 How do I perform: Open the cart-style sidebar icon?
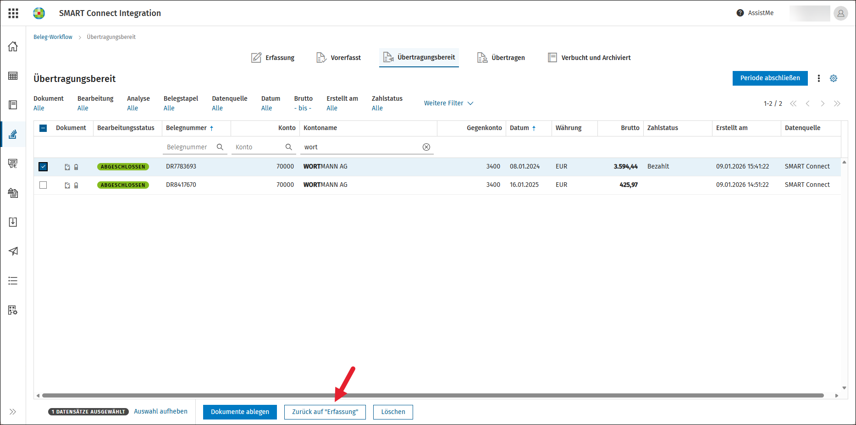tap(13, 163)
